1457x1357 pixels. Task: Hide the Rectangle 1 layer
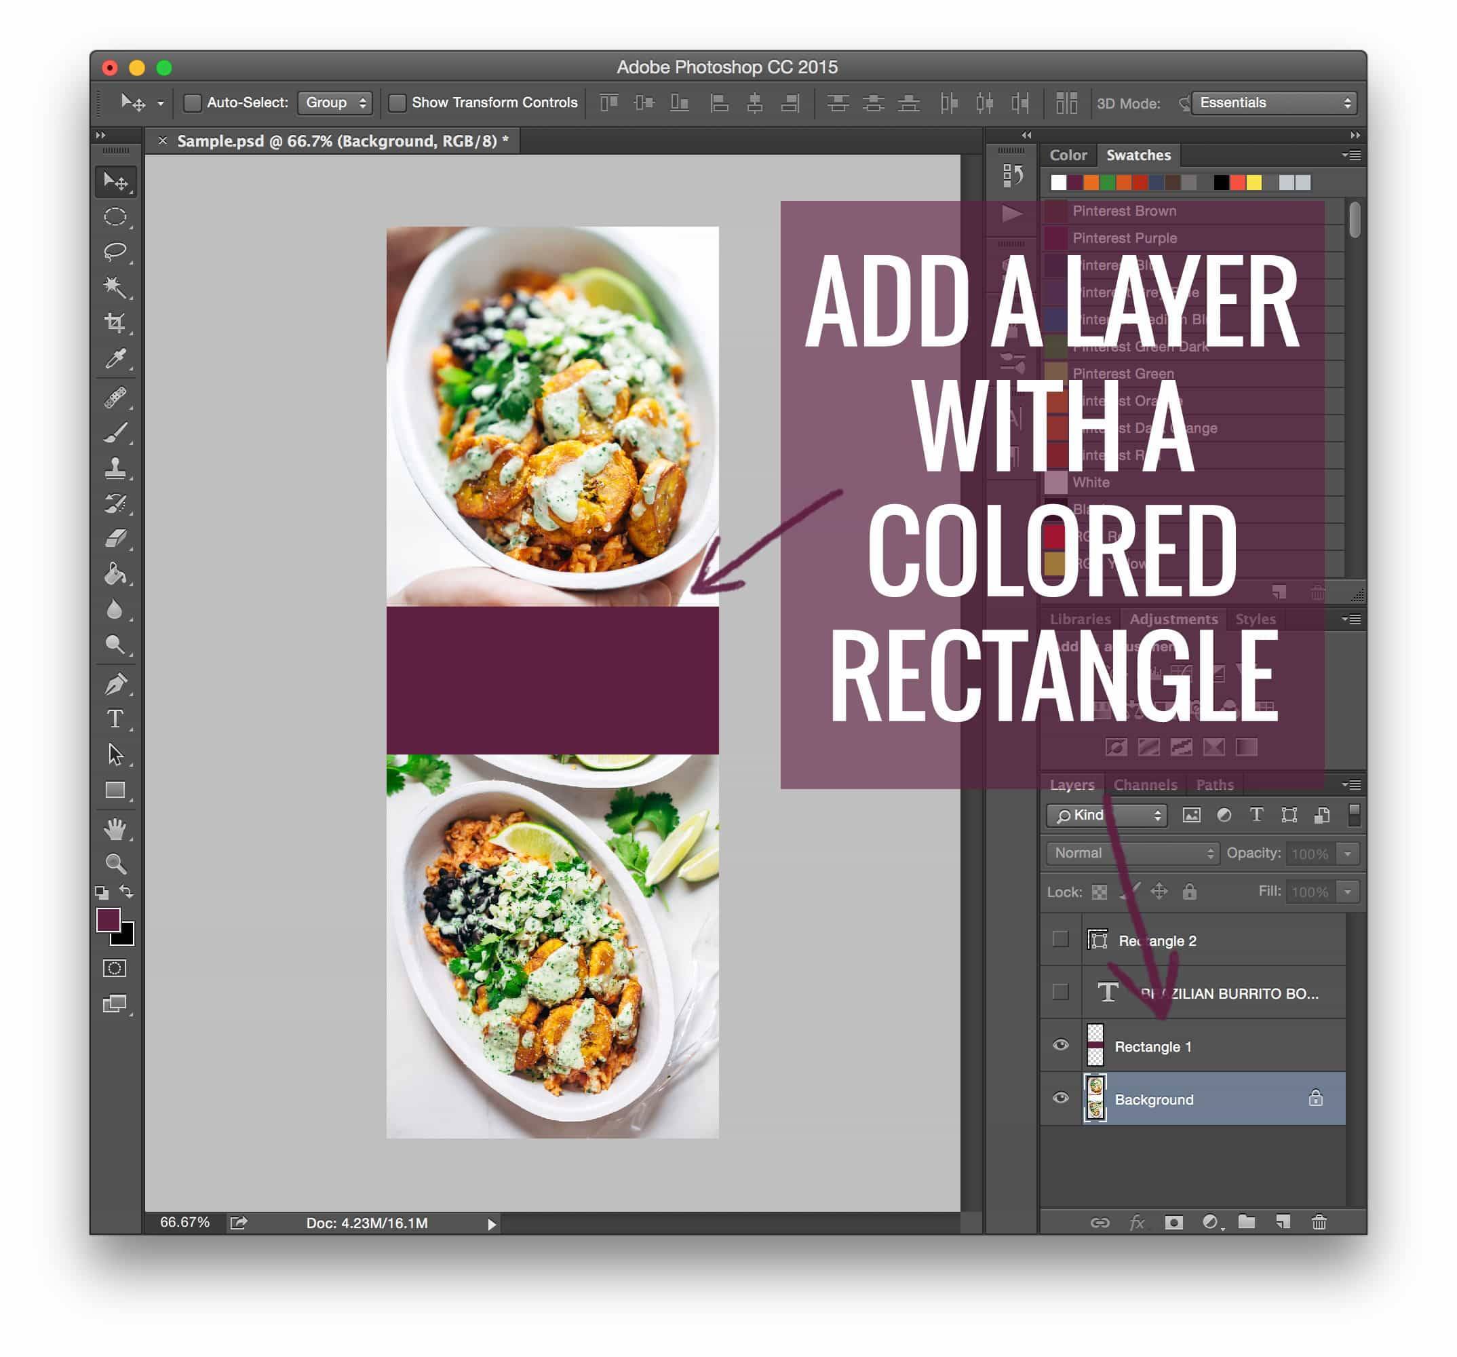[1060, 1046]
